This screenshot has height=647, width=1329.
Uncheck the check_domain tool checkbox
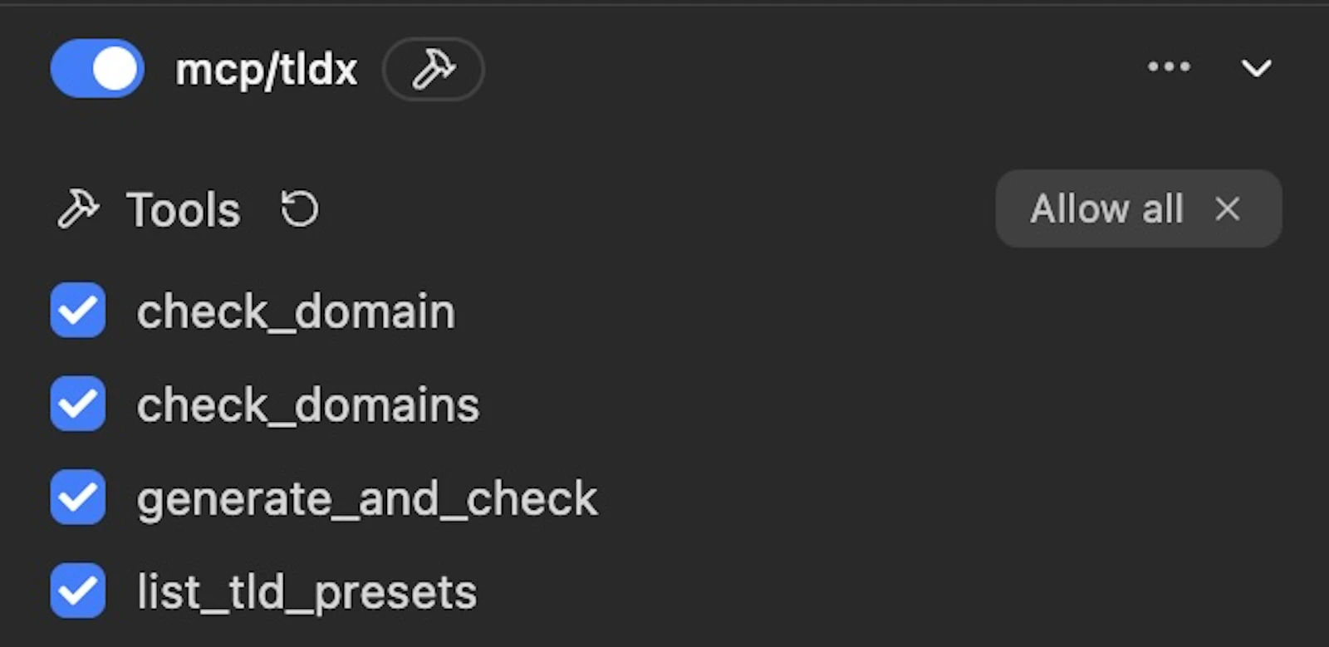[x=77, y=311]
